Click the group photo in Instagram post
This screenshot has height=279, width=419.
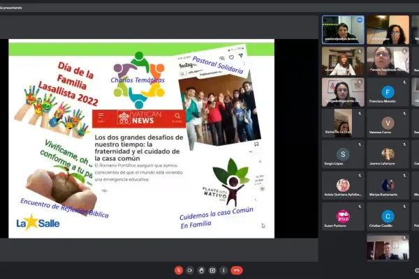[x=220, y=111]
